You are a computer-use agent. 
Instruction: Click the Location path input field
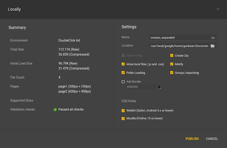pos(179,46)
